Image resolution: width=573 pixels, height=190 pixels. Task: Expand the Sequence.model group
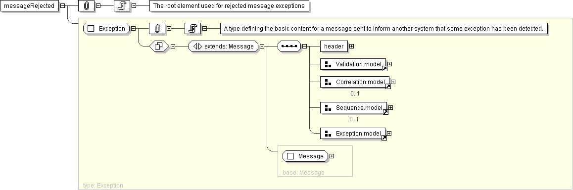coord(390,108)
